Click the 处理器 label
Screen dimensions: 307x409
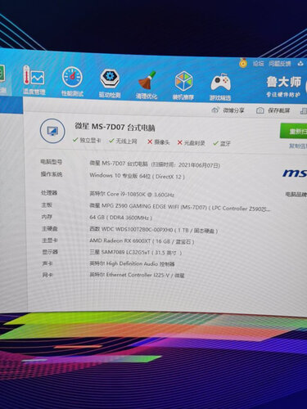tap(49, 193)
